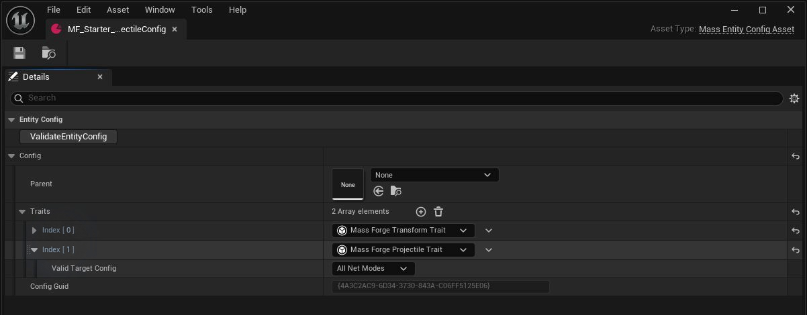Use selected asset arrow for Parent

click(x=379, y=191)
